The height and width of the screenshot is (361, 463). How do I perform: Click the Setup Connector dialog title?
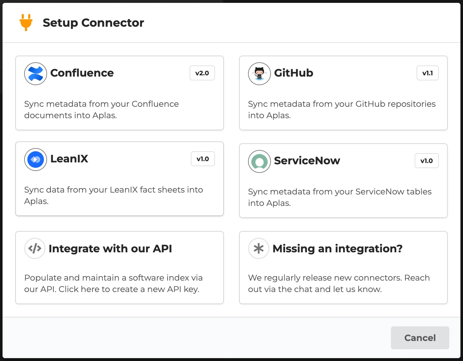click(x=93, y=23)
